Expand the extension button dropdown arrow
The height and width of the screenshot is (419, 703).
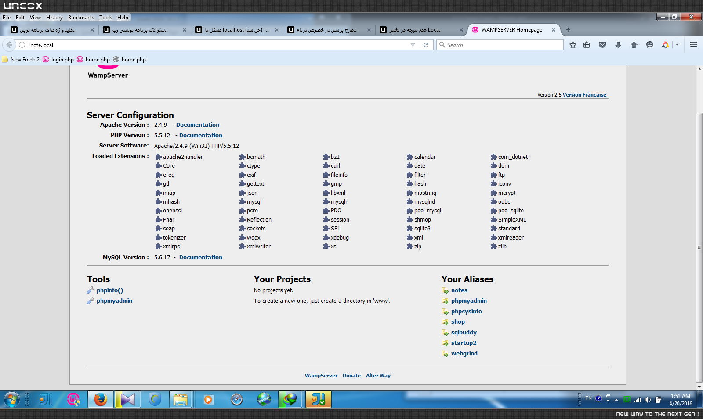[677, 45]
